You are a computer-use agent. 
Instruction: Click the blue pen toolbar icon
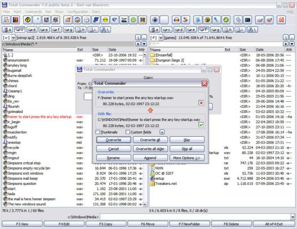click(x=216, y=20)
